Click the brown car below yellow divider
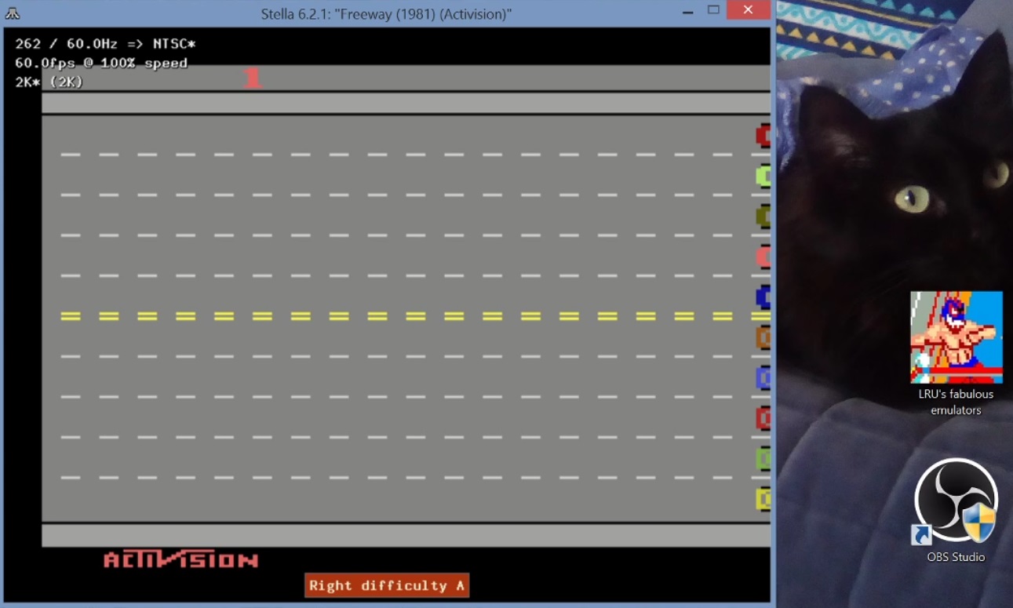 (x=763, y=337)
